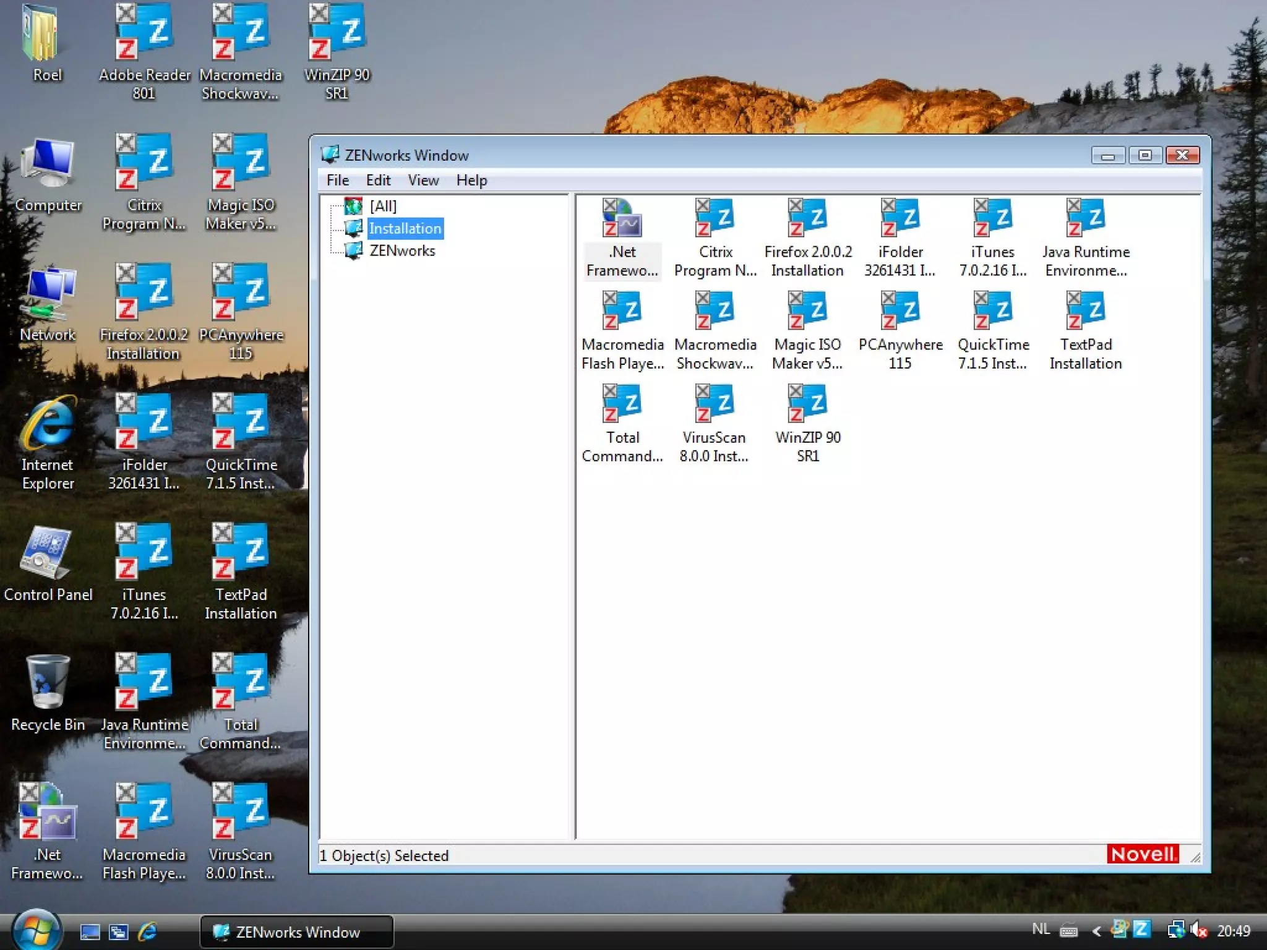Minimize the ZENworks Window
Image resolution: width=1267 pixels, height=950 pixels.
[1108, 155]
